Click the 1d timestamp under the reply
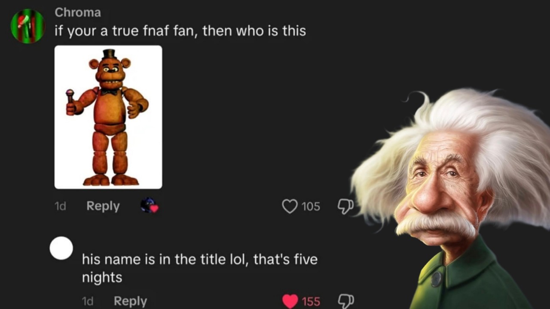 (x=87, y=301)
